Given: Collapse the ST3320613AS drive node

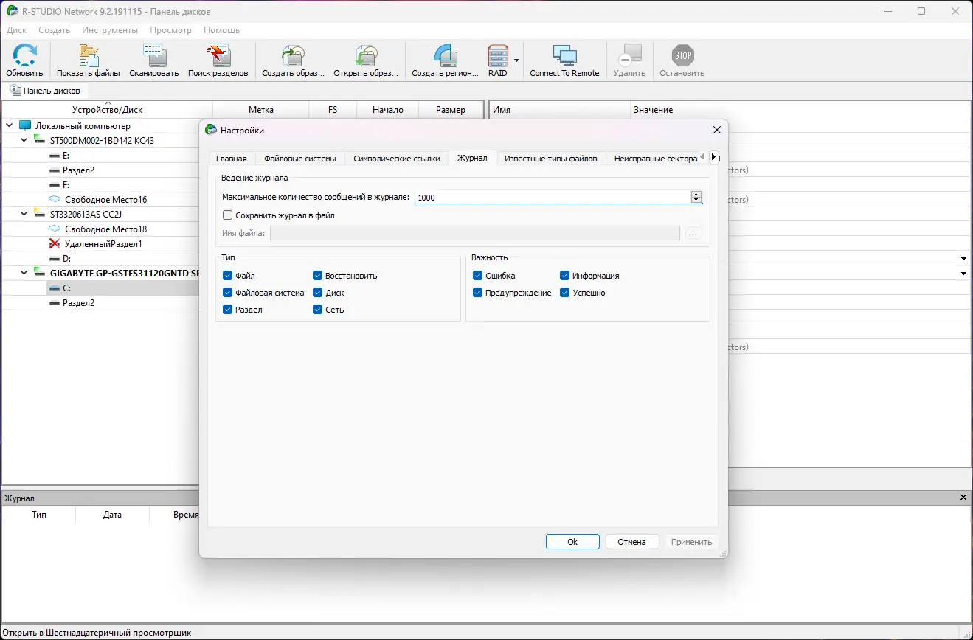Looking at the screenshot, I should click(x=24, y=214).
